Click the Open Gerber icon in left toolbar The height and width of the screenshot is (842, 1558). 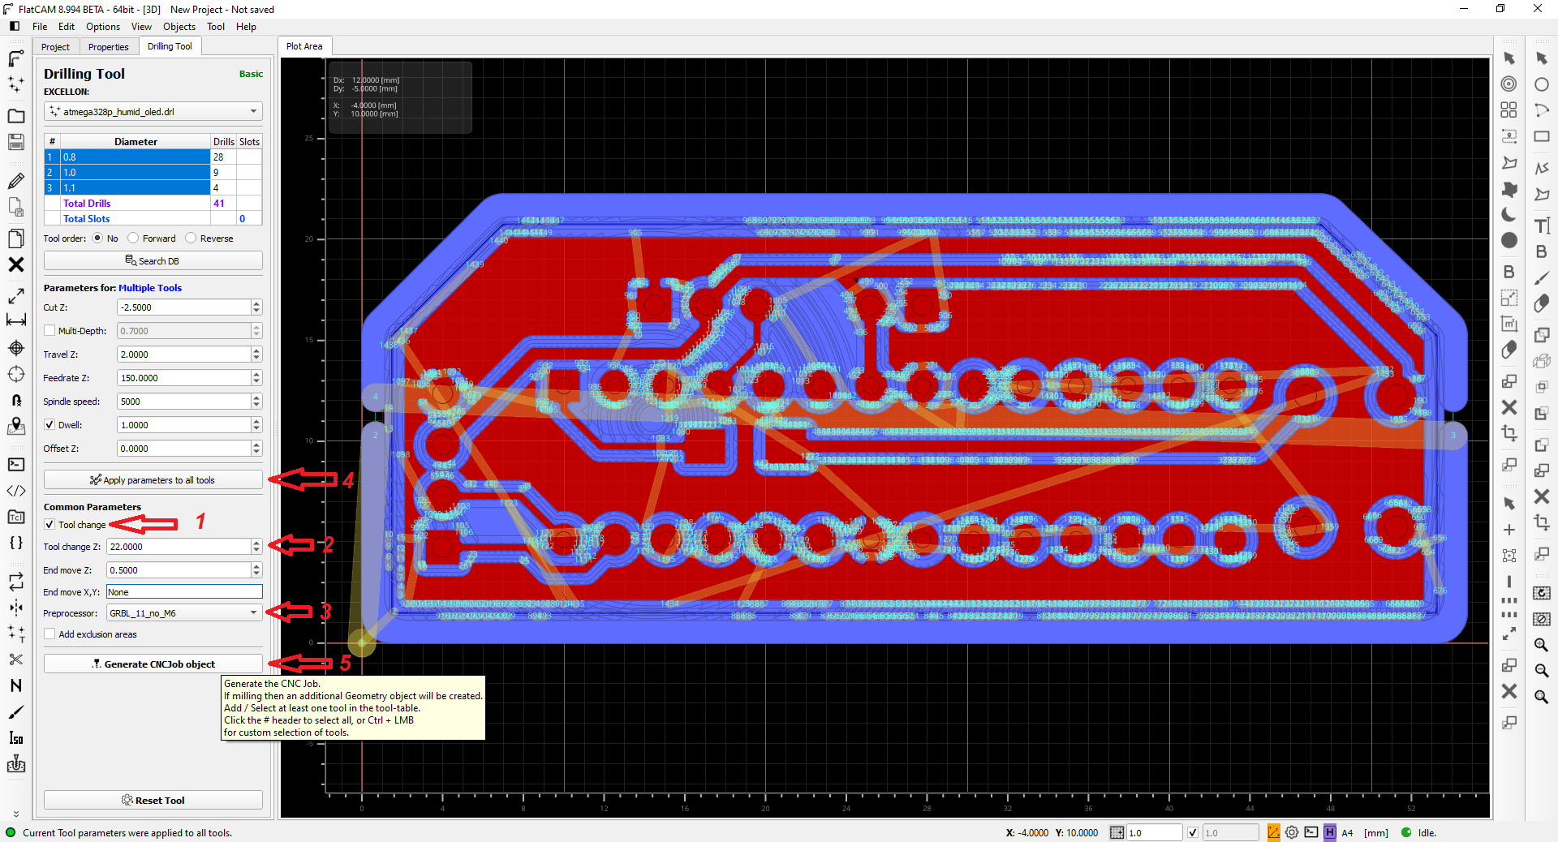[x=15, y=58]
